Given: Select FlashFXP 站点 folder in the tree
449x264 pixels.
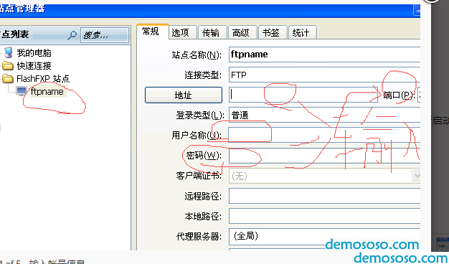Looking at the screenshot, I should point(43,78).
